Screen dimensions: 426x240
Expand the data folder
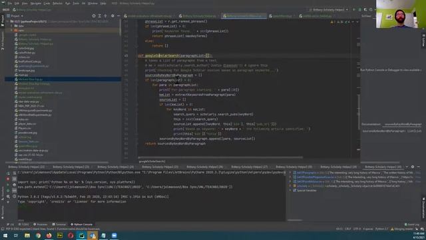(12, 26)
